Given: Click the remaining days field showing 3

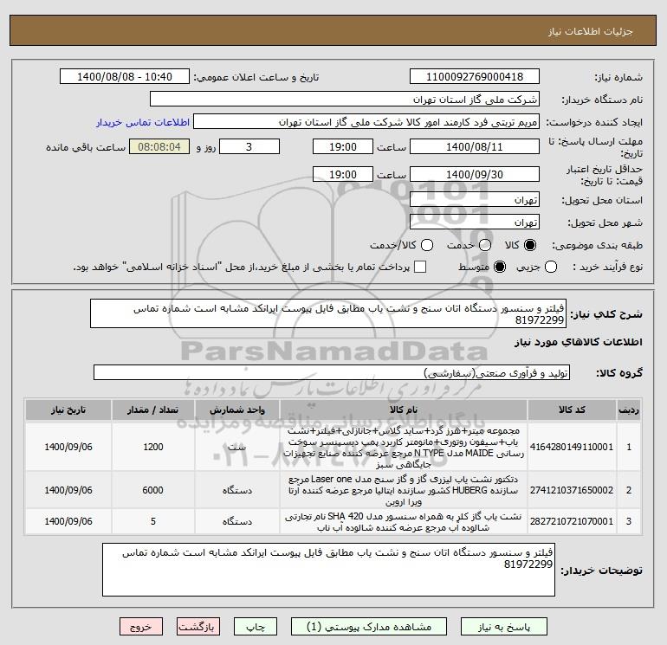Looking at the screenshot, I should tap(249, 146).
